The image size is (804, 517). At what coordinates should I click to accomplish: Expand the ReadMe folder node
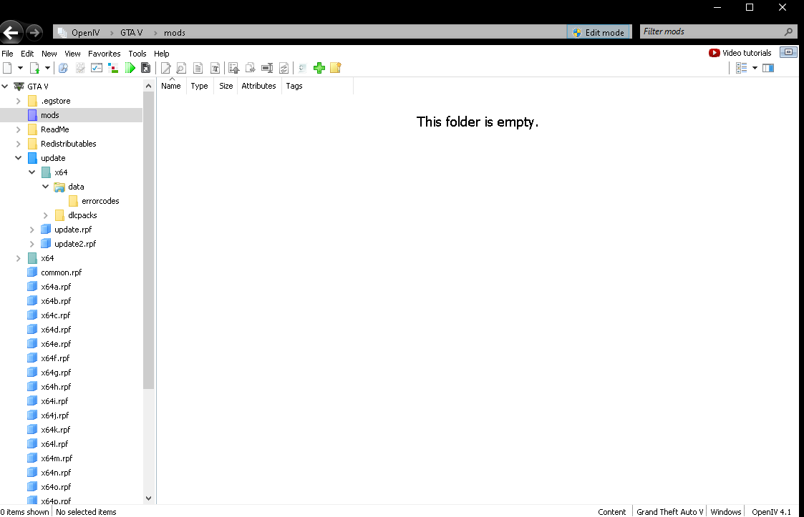19,129
